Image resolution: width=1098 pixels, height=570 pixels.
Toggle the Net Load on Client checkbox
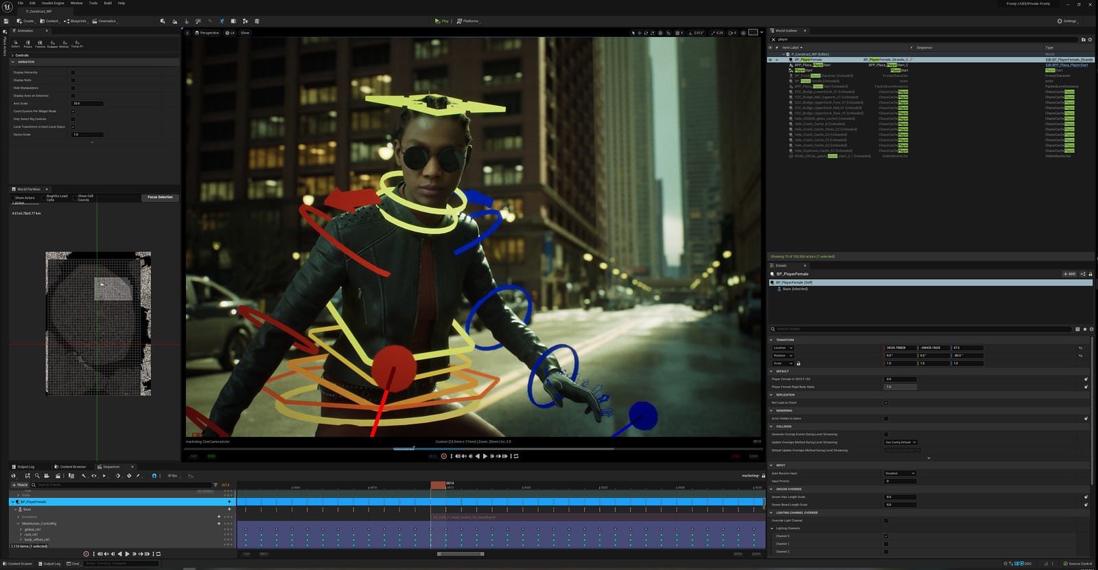pyautogui.click(x=886, y=402)
